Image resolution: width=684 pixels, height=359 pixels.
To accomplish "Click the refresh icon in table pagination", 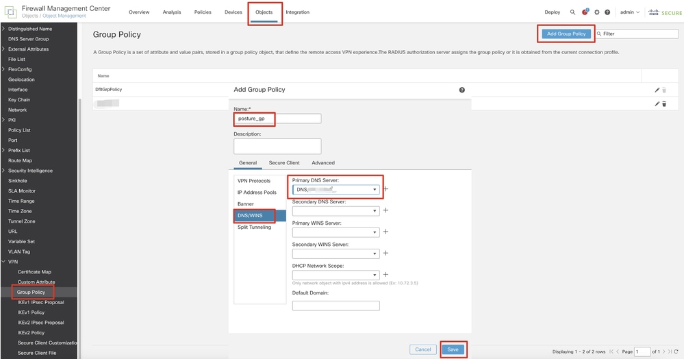I will [x=676, y=351].
